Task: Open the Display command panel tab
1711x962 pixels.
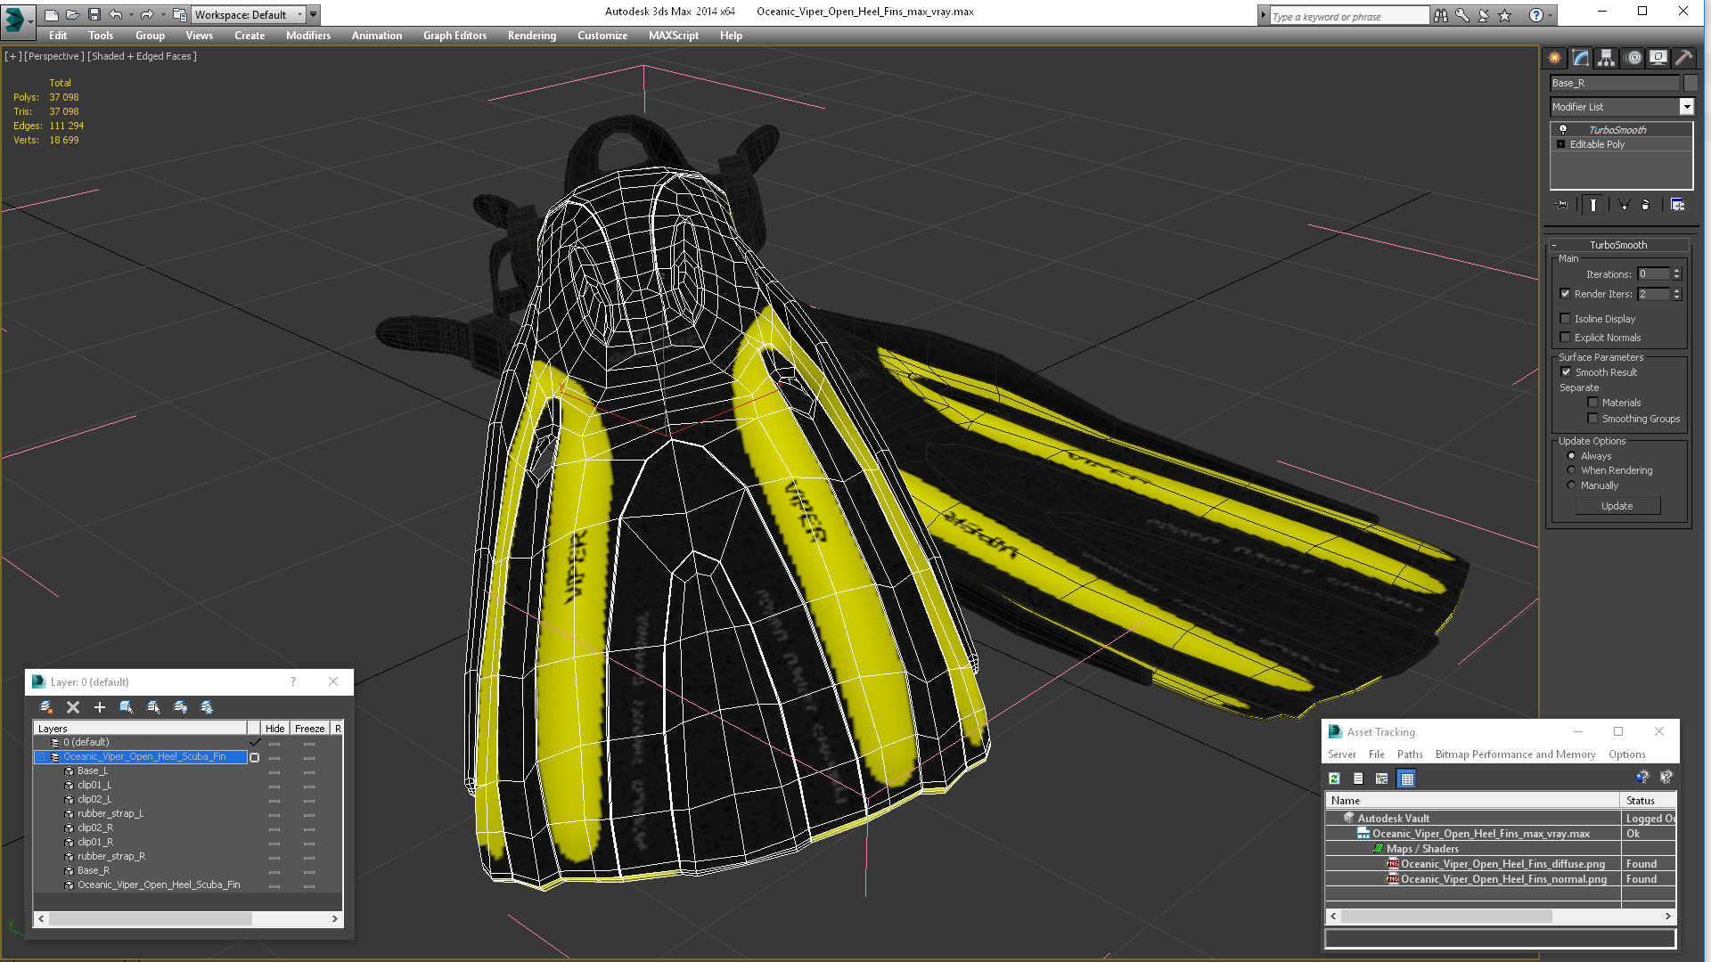Action: [1658, 58]
